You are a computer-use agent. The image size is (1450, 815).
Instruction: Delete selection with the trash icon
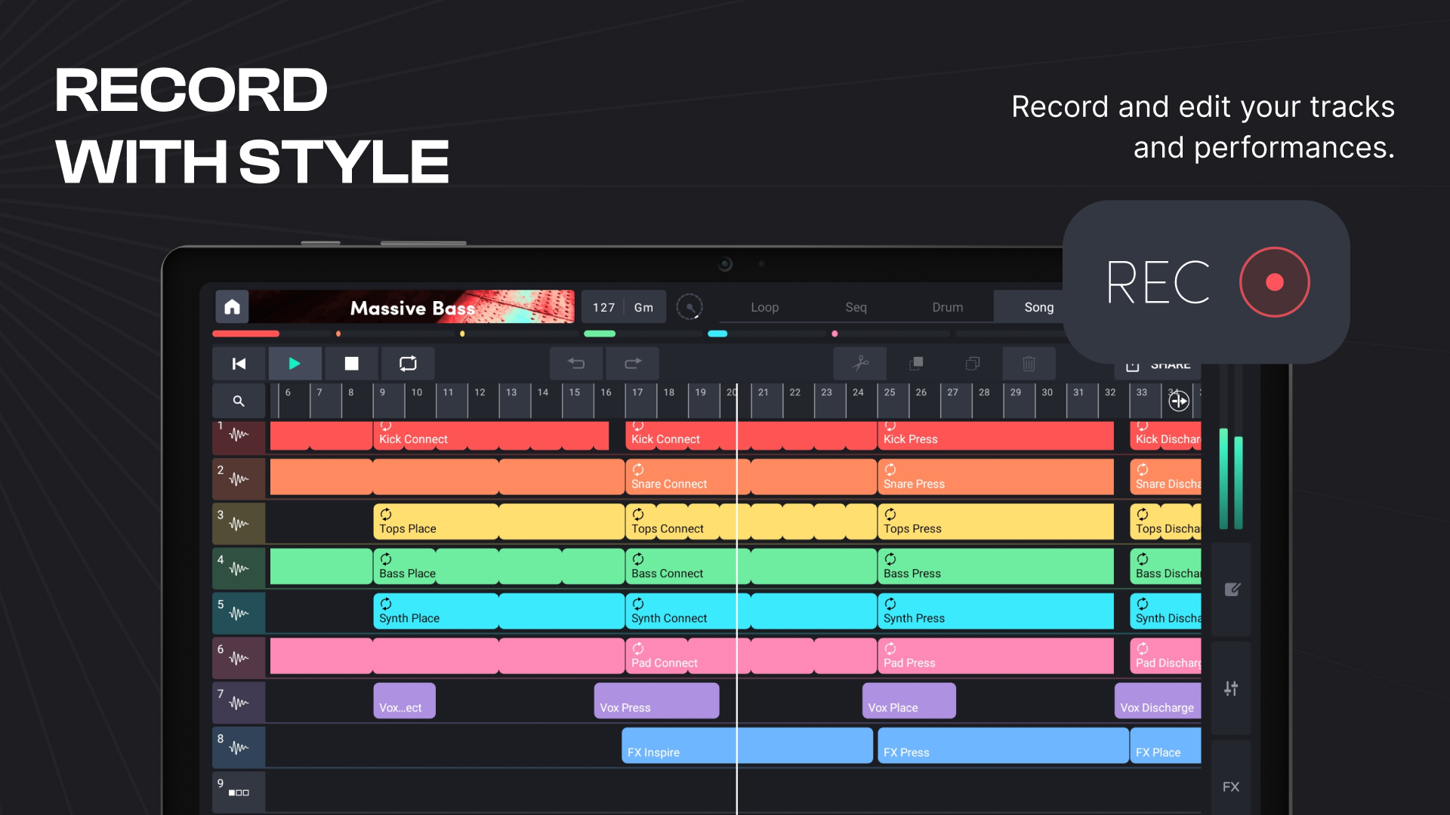pyautogui.click(x=1029, y=363)
